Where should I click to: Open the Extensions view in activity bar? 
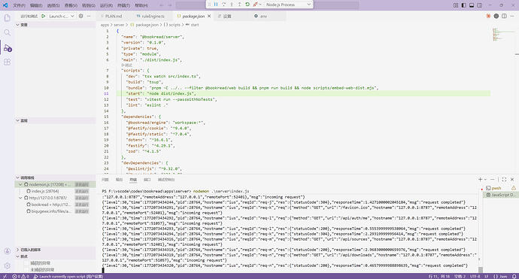(x=7, y=62)
